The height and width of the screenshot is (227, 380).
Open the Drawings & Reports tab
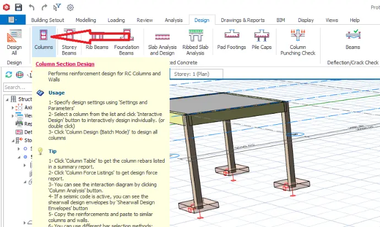pos(242,20)
